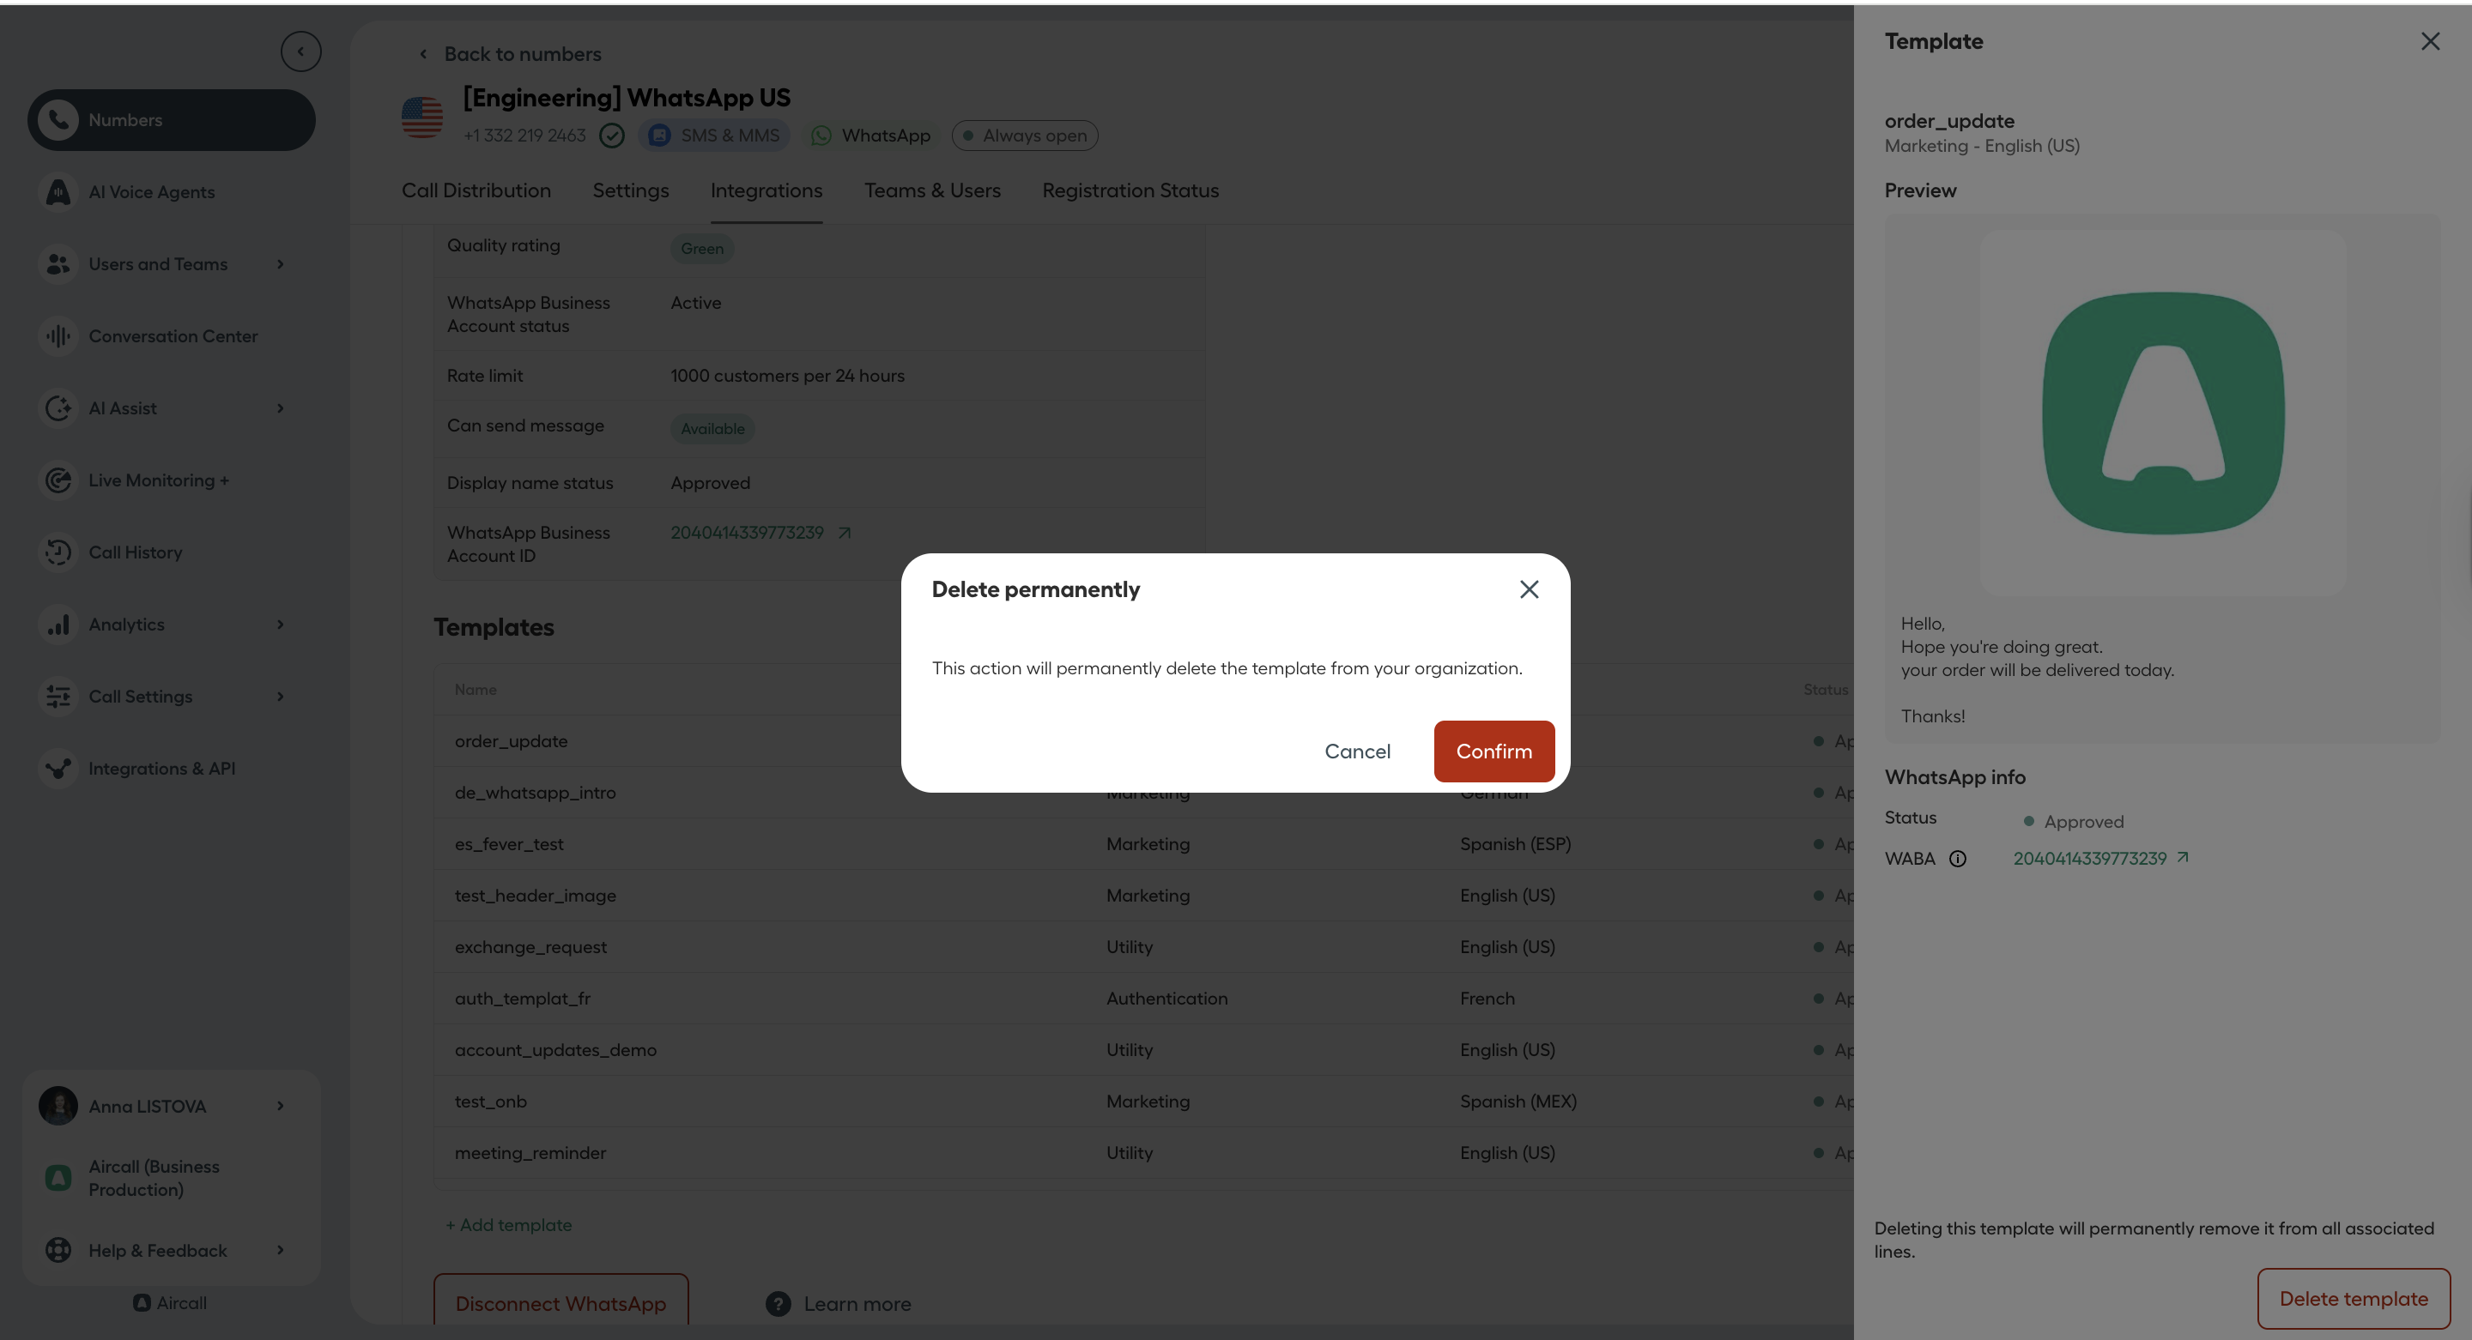Click the Conversation Center waveform icon
The width and height of the screenshot is (2472, 1340).
(x=58, y=335)
